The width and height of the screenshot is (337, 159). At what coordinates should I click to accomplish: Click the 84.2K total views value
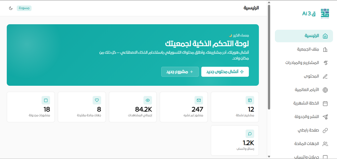143,109
